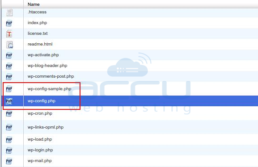Click the PHP icon beside index.php

[9, 23]
